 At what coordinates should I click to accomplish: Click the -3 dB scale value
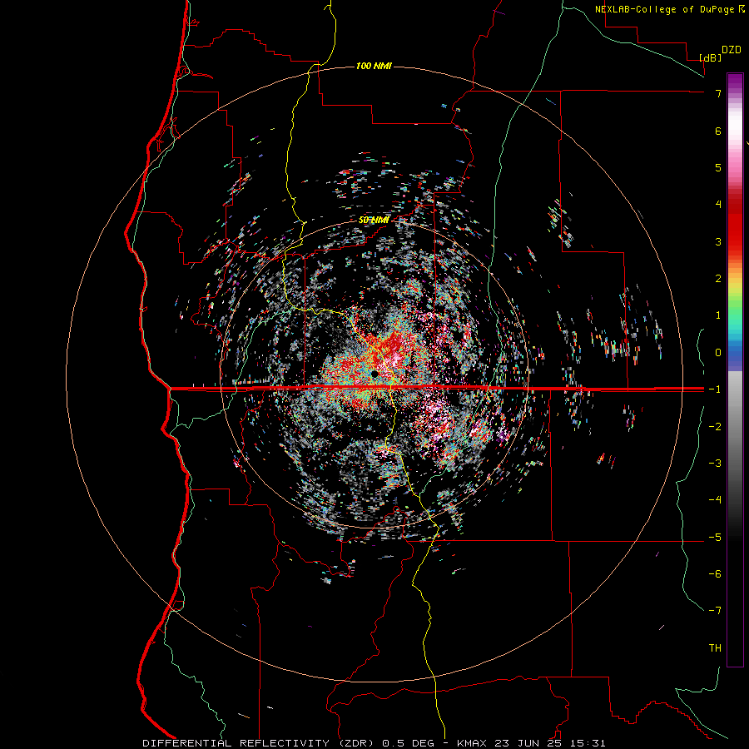[x=715, y=463]
